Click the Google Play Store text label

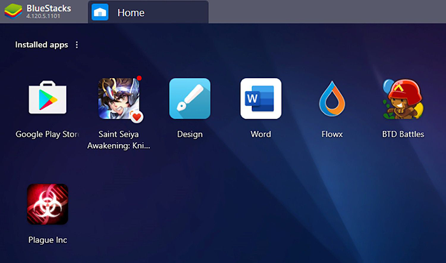click(x=48, y=134)
